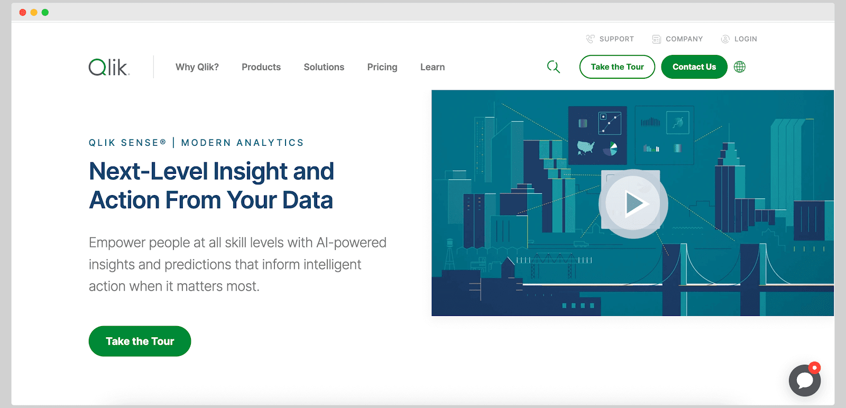Screen dimensions: 846x408
Task: Click the red close window button
Action: click(x=23, y=12)
